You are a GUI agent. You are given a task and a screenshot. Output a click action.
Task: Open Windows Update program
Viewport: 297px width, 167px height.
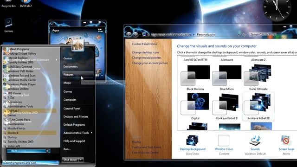(x=18, y=89)
